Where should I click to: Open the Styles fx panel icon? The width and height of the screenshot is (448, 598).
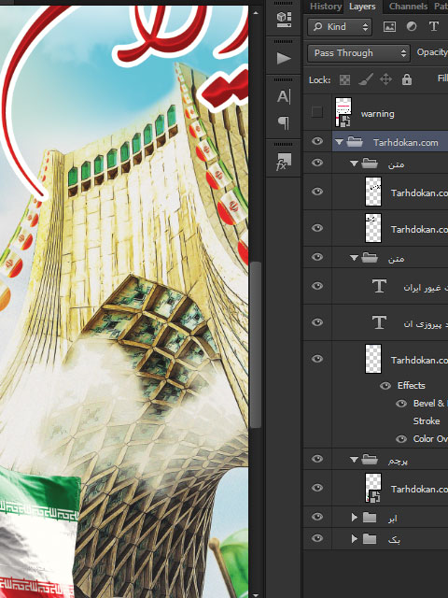click(284, 162)
